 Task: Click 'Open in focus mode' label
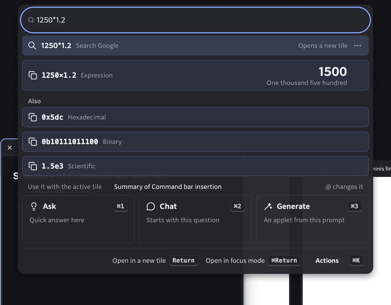pyautogui.click(x=235, y=261)
